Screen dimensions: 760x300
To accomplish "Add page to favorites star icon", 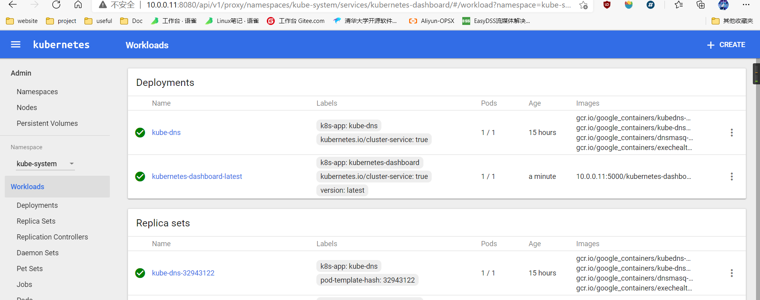I will coord(583,5).
